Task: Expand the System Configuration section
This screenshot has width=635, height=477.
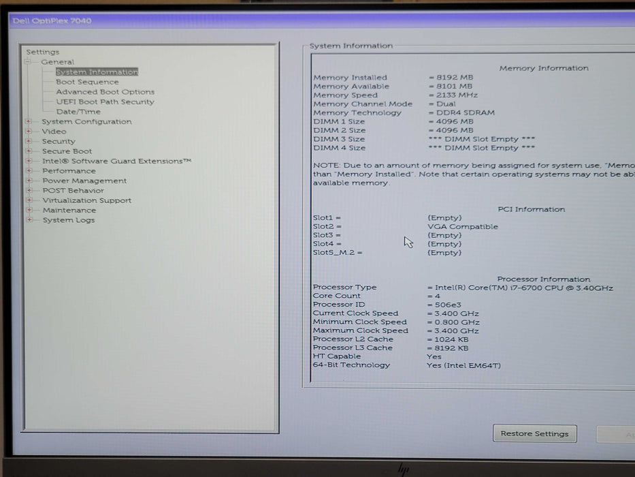Action: pyautogui.click(x=29, y=121)
